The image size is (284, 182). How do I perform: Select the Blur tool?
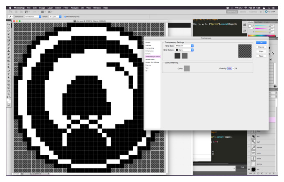pyautogui.click(x=8, y=64)
